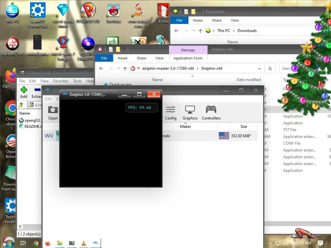
Task: Open the PEGGING LOL desktop icon
Action: [88, 13]
